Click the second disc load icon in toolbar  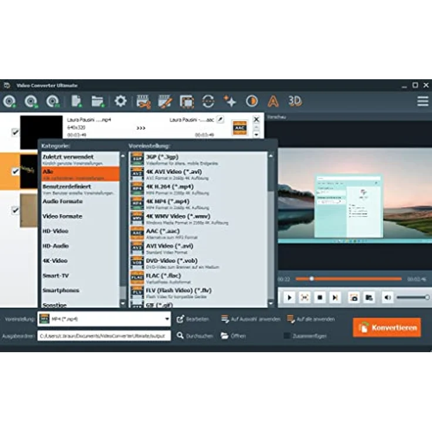click(x=31, y=101)
